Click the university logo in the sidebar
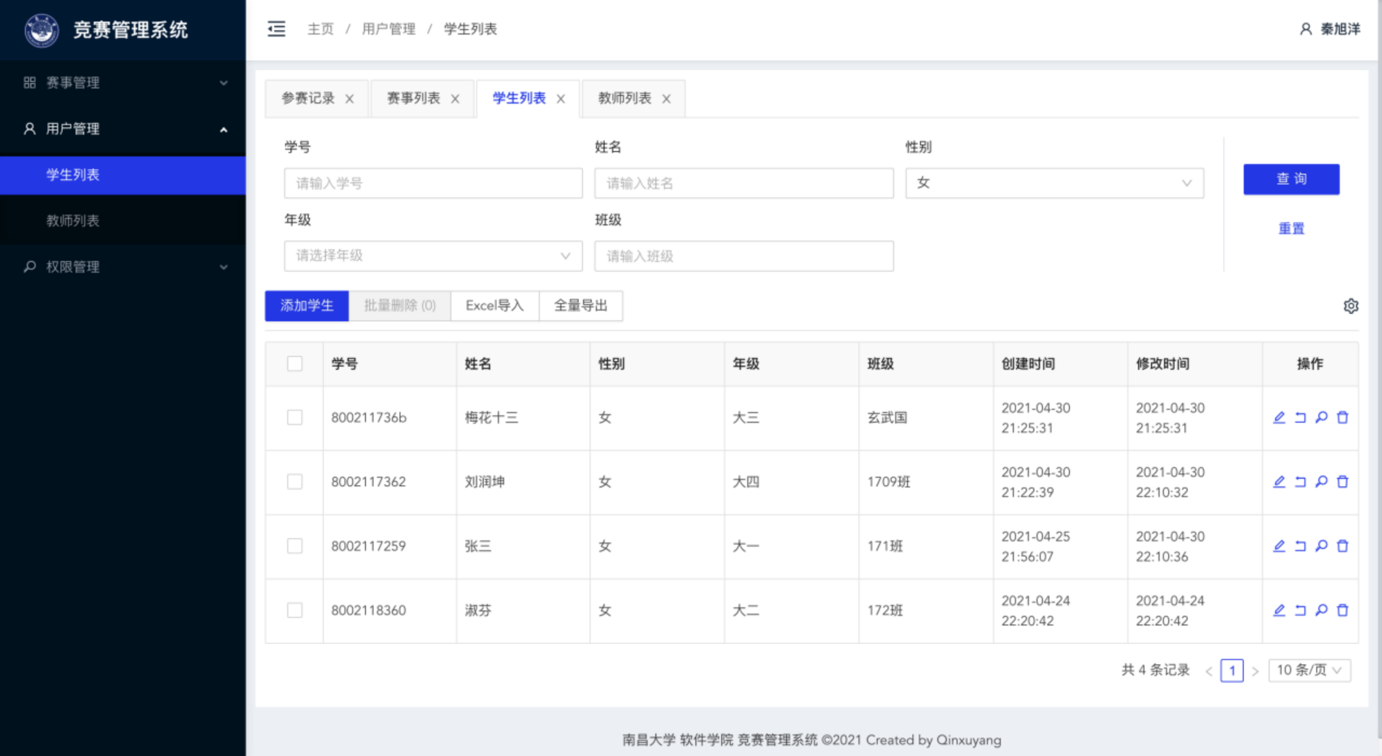1382x756 pixels. click(x=42, y=30)
